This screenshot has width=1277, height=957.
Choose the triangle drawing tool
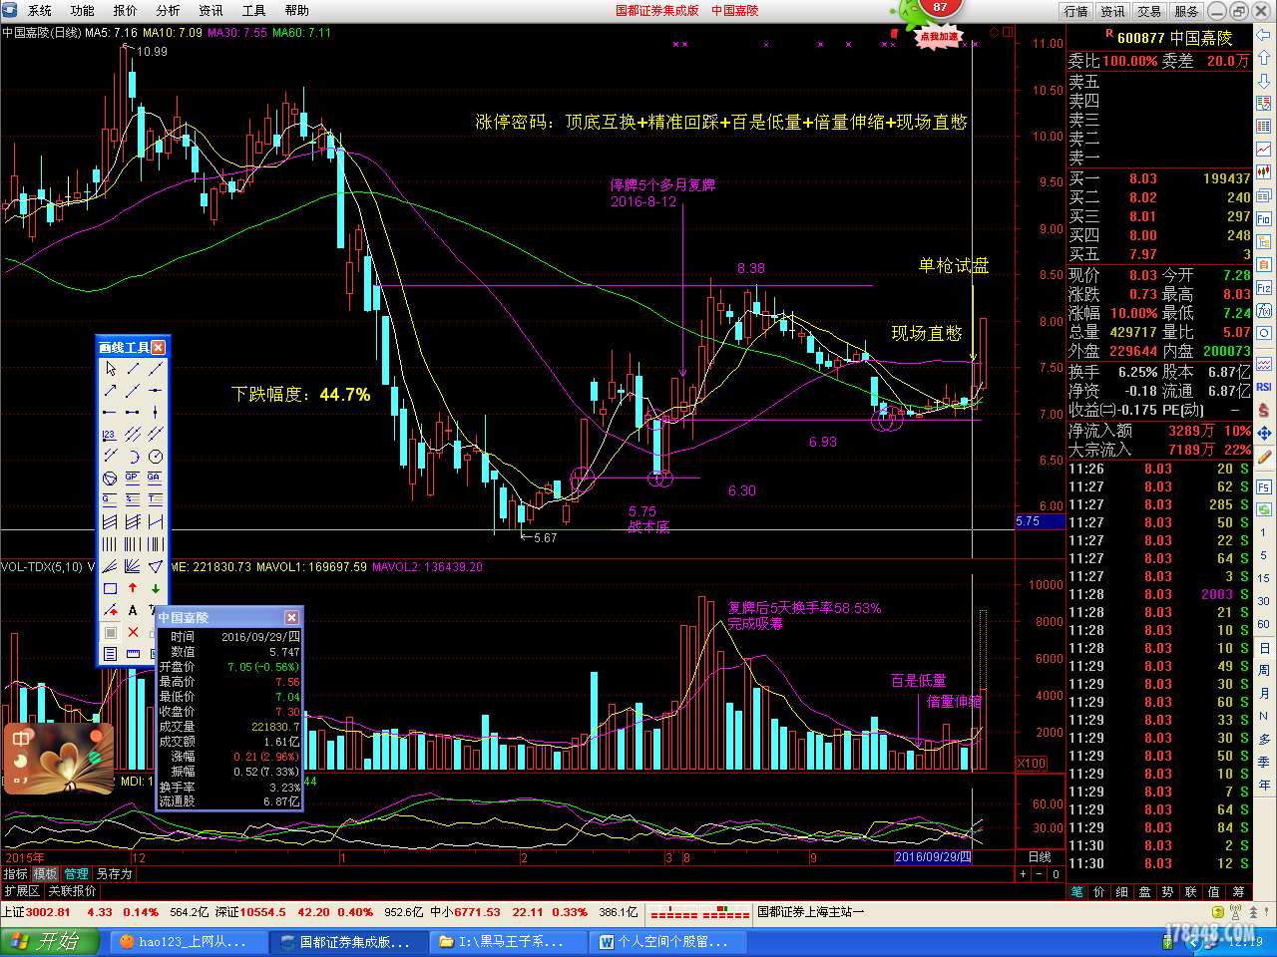(156, 566)
